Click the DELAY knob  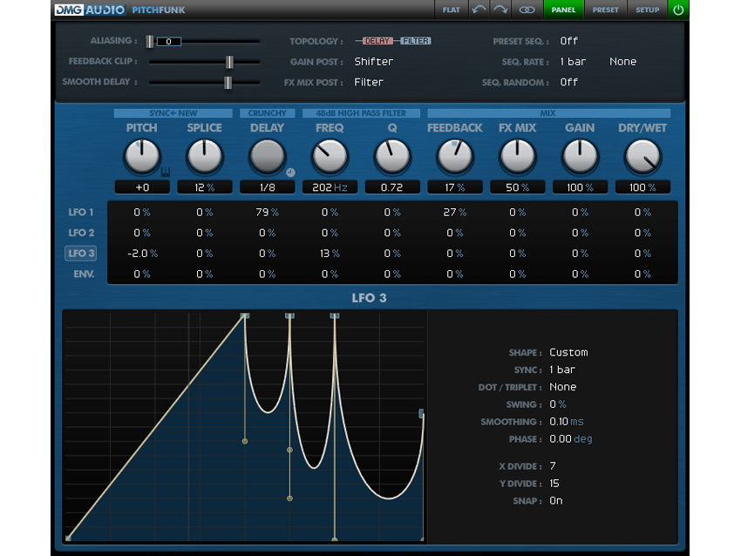click(x=267, y=156)
